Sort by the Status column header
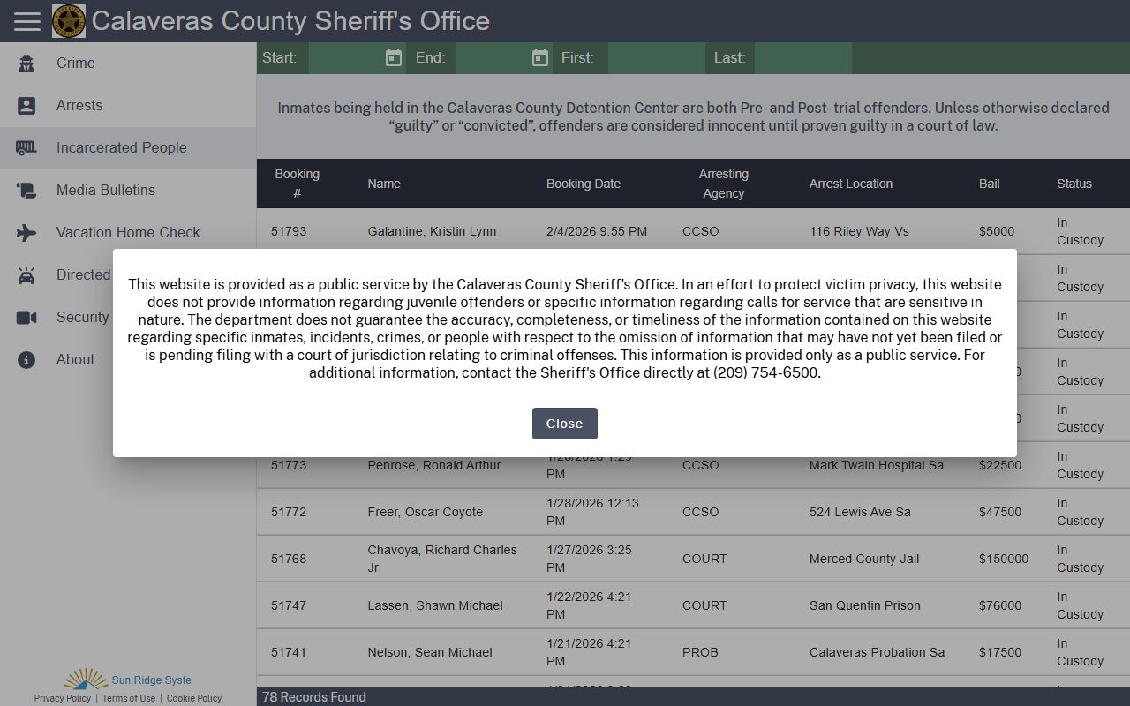 pyautogui.click(x=1074, y=184)
